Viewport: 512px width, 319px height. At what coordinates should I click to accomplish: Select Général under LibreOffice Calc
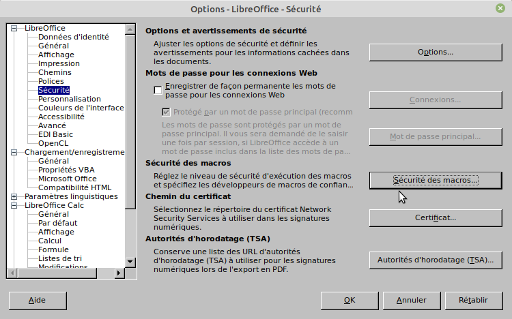[53, 214]
